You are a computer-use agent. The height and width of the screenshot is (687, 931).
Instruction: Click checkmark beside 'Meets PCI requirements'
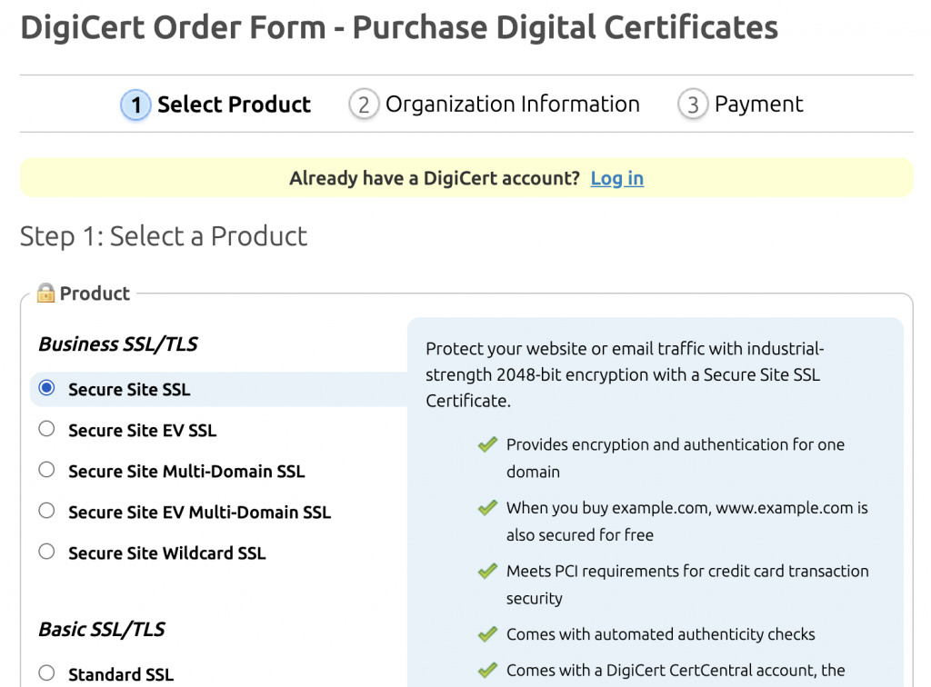coord(487,571)
